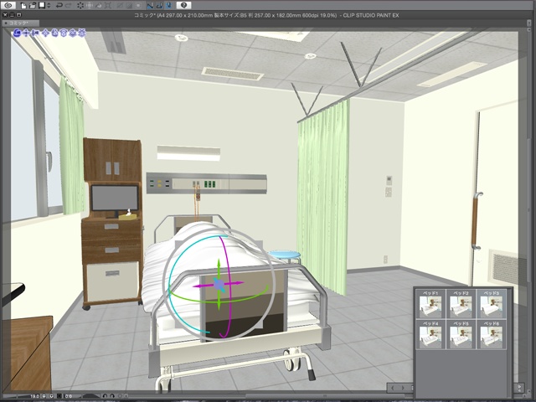Save the document with the Save icon
536x402 pixels.
point(42,5)
